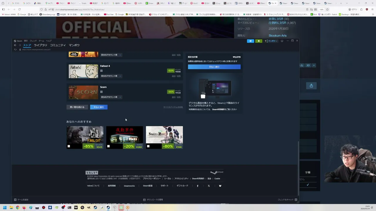Image resolution: width=376 pixels, height=211 pixels.
Task: Open プライバシーポリシー in the footer
Action: pos(152,179)
